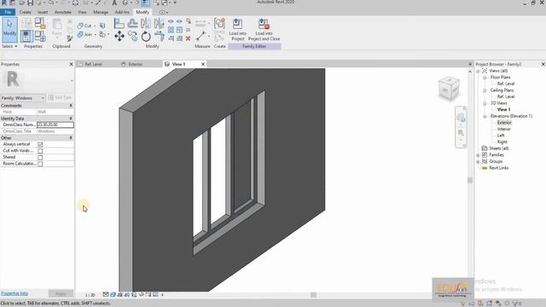The image size is (546, 307).
Task: Click the Match Type Properties icon in Clipboard
Action: pos(70,38)
